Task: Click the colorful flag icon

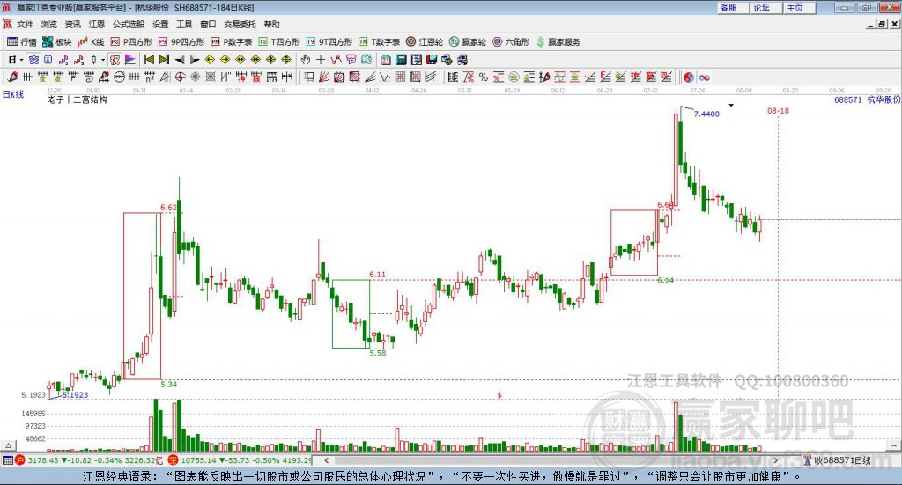Action: point(130,60)
